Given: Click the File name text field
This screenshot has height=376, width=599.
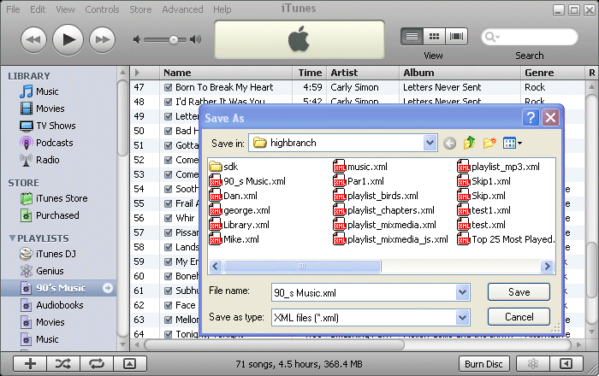Looking at the screenshot, I should 364,292.
